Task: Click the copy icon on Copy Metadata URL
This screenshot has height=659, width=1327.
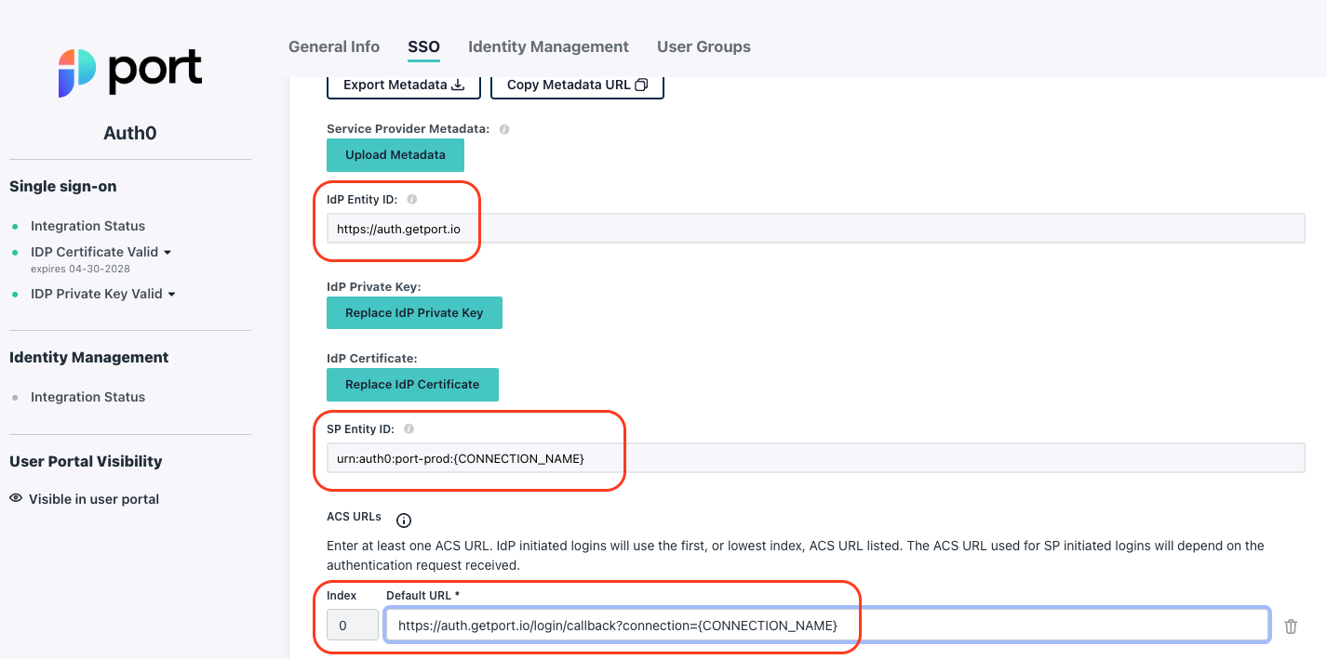Action: click(x=641, y=84)
